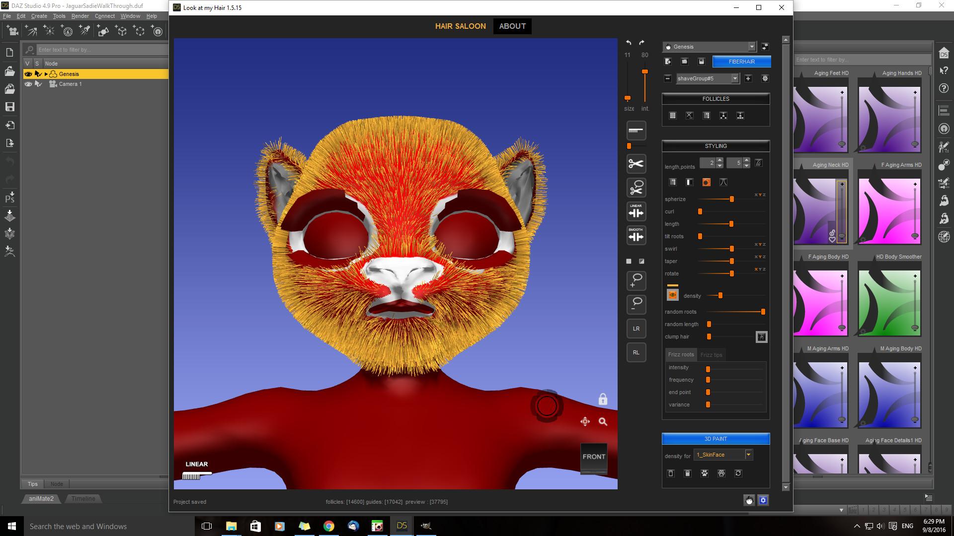Activate the Smooth scale tool
Screen dimensions: 954x536
(x=636, y=236)
